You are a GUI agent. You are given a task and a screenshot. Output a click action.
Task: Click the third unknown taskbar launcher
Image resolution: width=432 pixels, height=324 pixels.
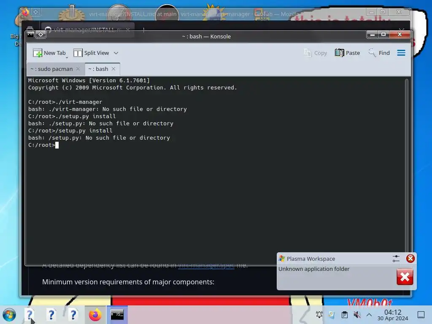click(x=73, y=315)
